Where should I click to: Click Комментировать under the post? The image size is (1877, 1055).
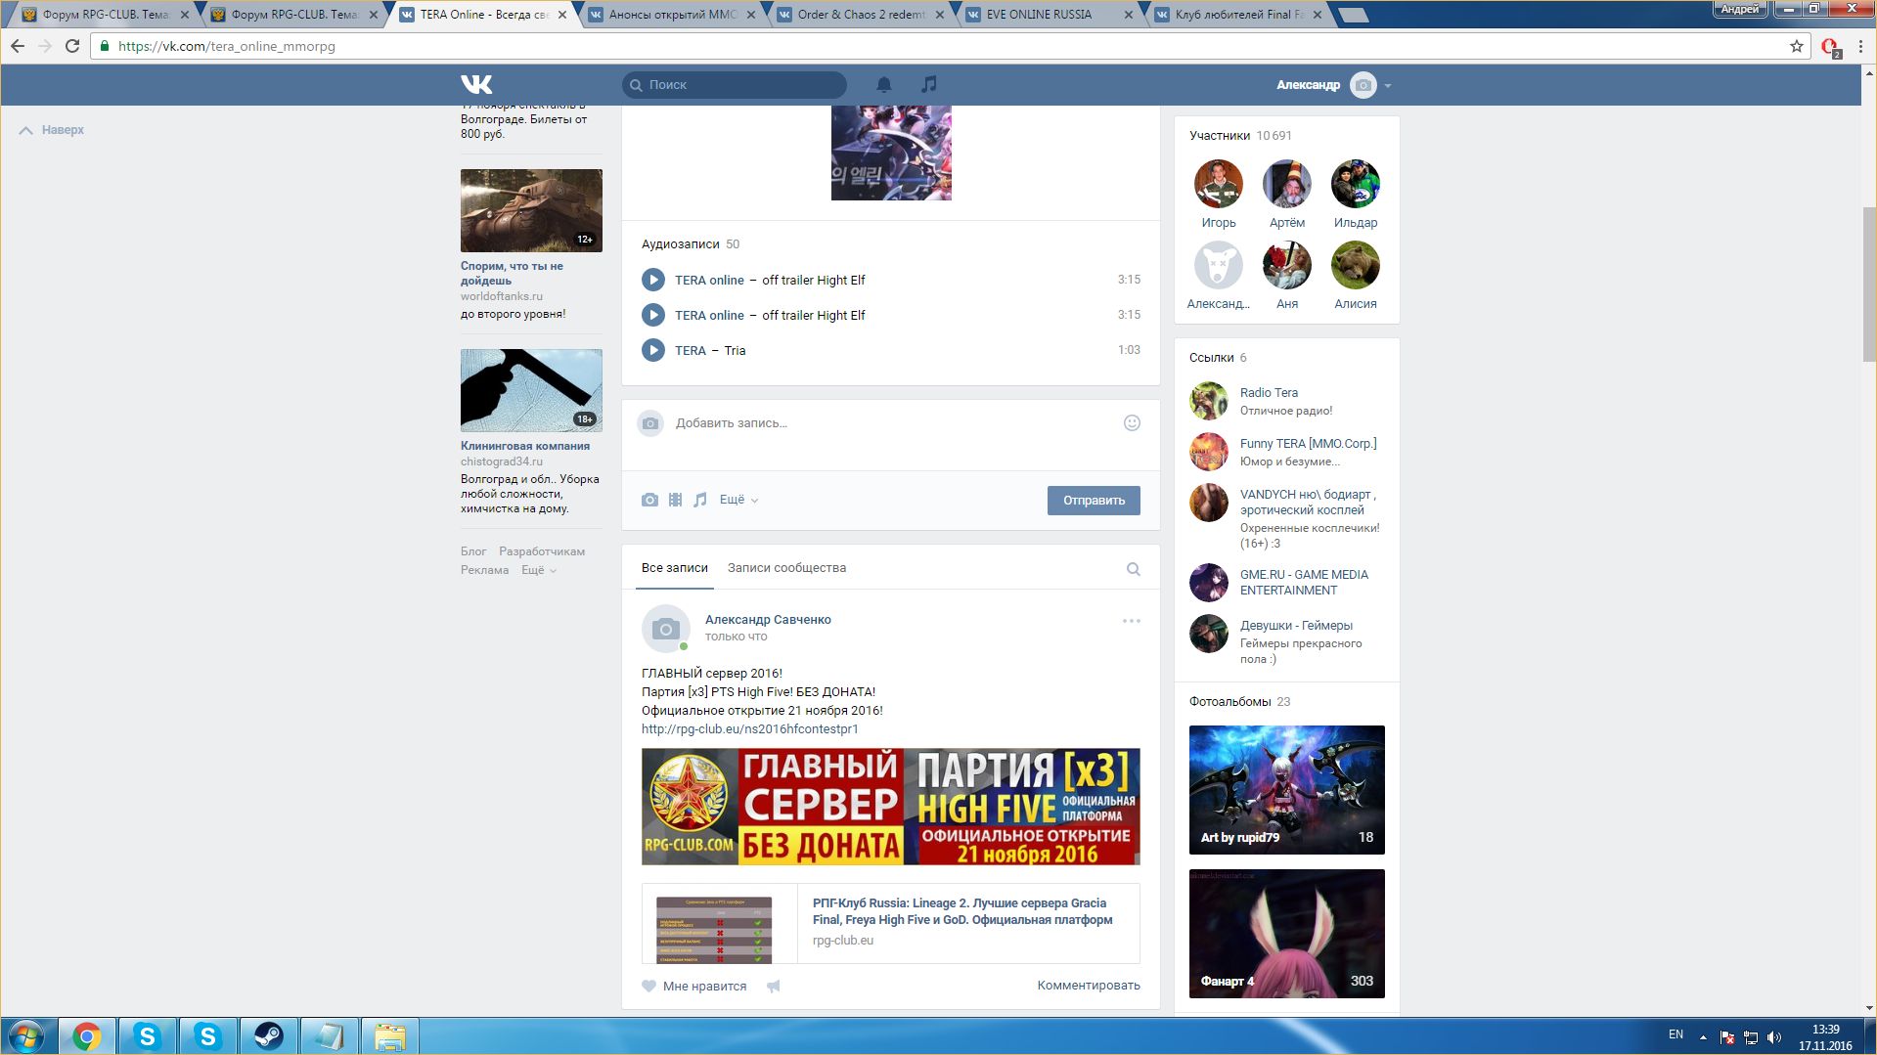pos(1089,986)
